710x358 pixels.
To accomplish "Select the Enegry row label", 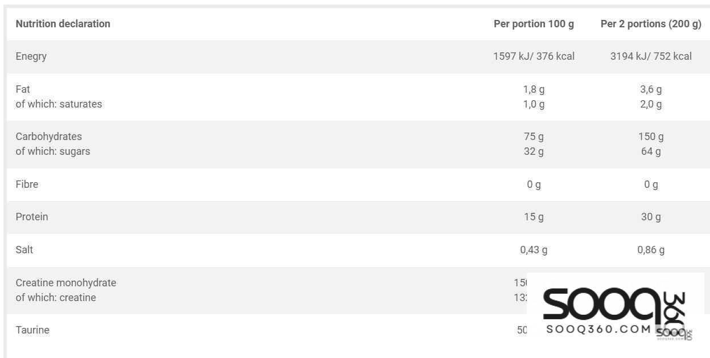I will [x=31, y=56].
